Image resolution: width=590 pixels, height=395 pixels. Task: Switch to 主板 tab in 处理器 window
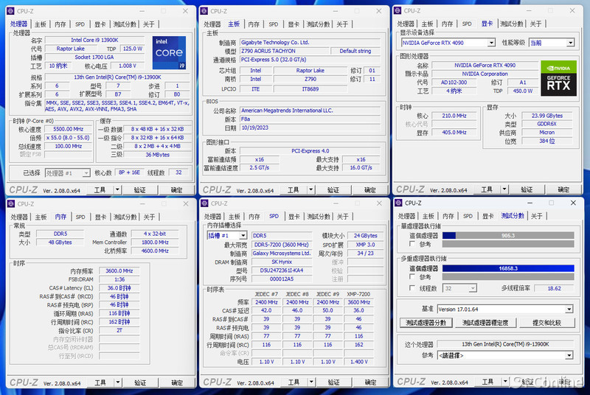(41, 24)
